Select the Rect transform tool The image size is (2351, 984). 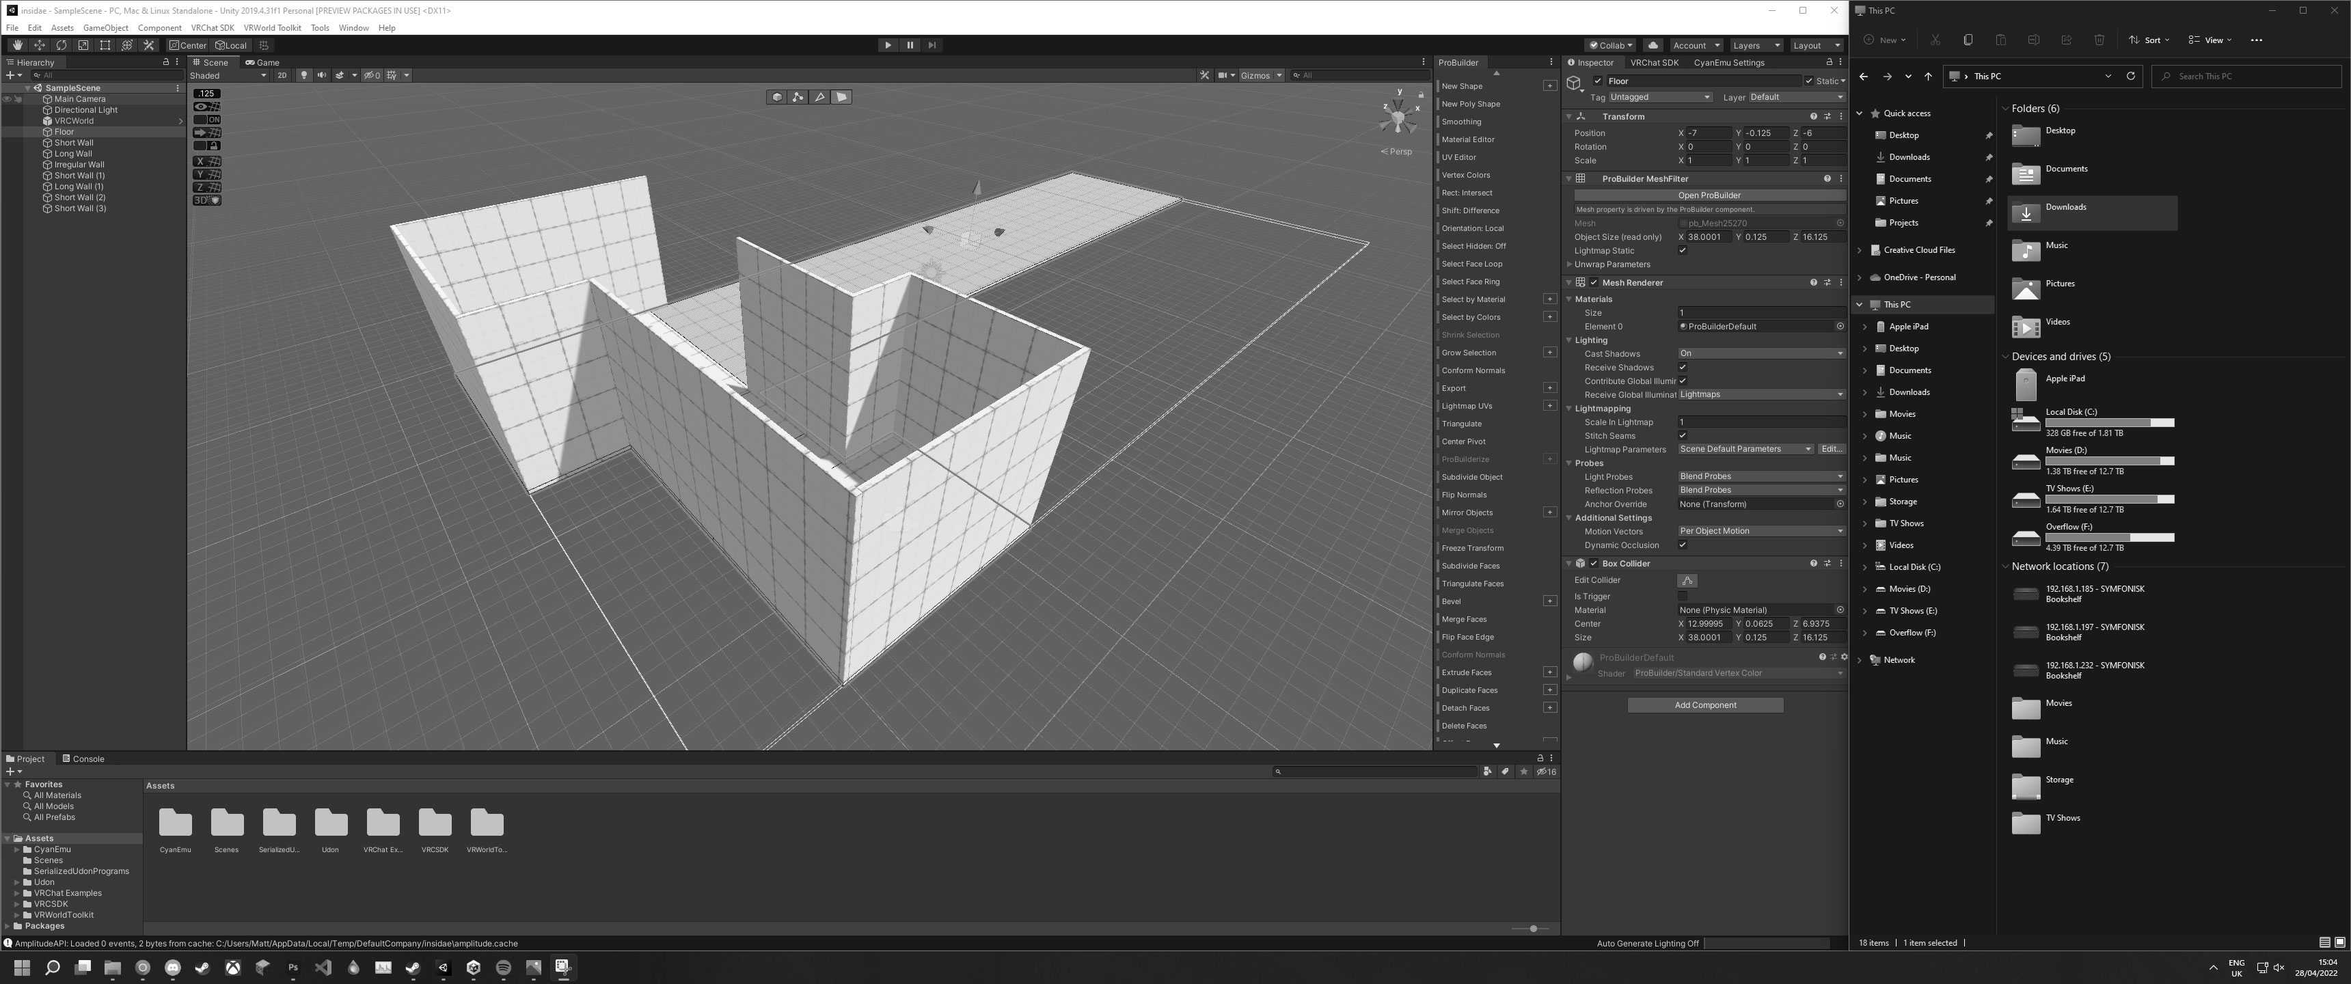pos(105,44)
